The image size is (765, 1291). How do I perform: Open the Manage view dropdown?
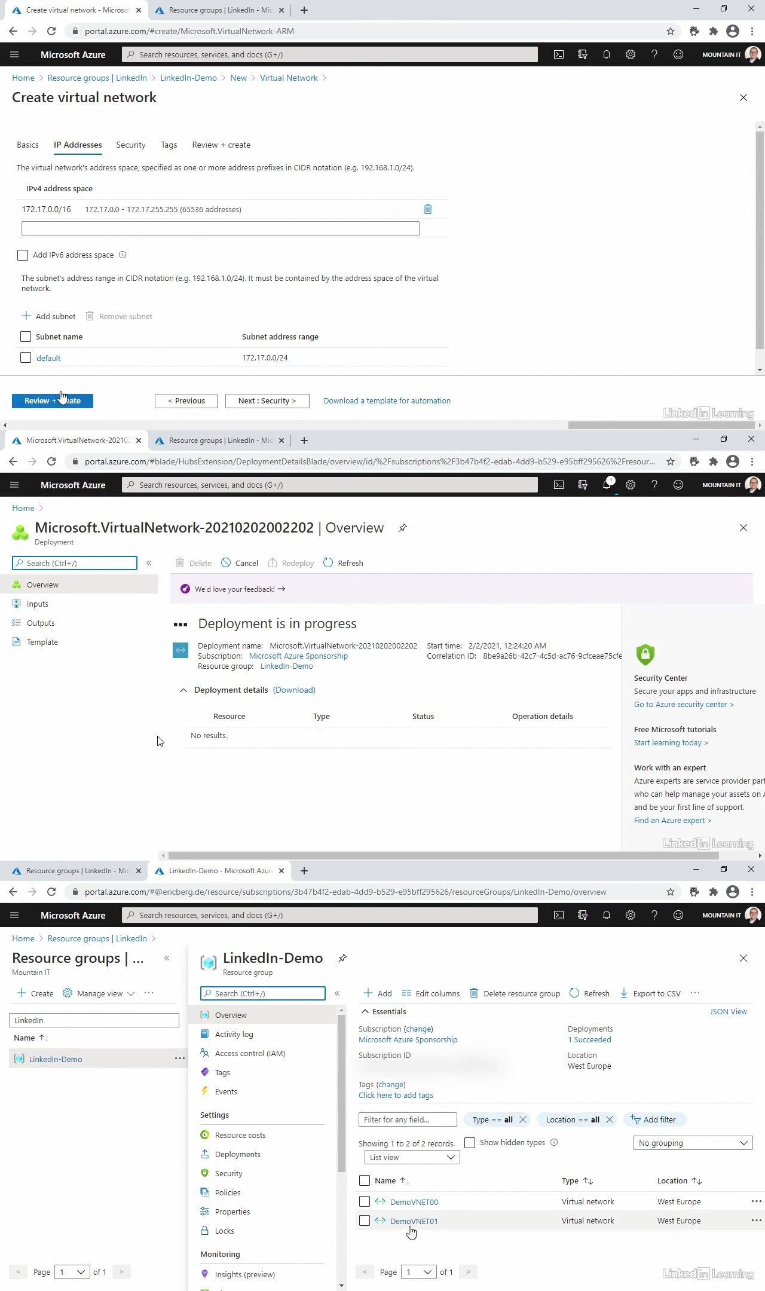coord(99,993)
